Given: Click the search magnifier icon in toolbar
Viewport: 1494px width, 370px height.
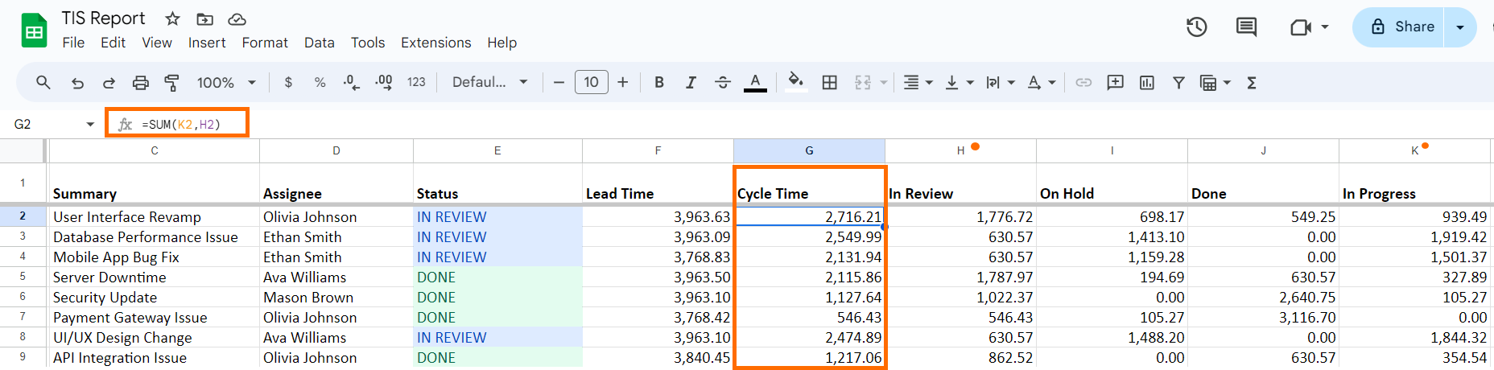Looking at the screenshot, I should (43, 82).
